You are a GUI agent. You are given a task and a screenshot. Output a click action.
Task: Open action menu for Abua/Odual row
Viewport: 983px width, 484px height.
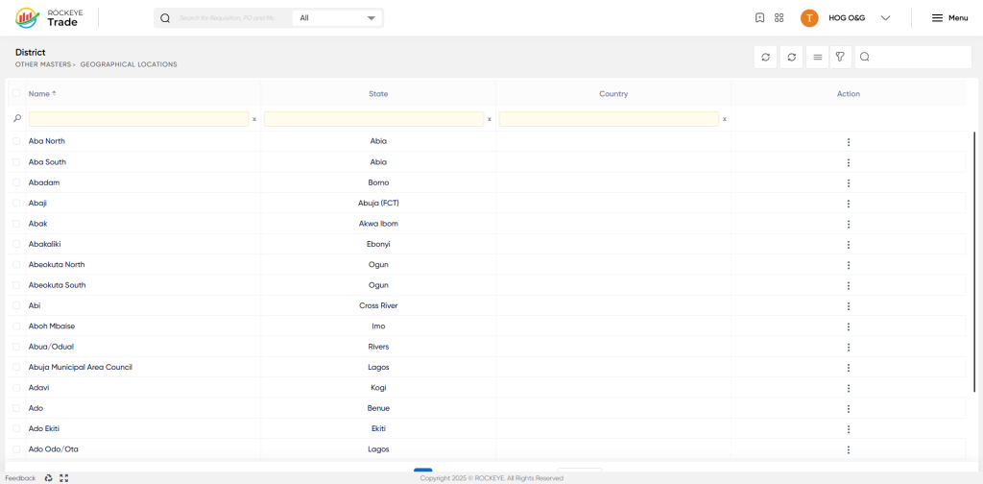tap(849, 348)
